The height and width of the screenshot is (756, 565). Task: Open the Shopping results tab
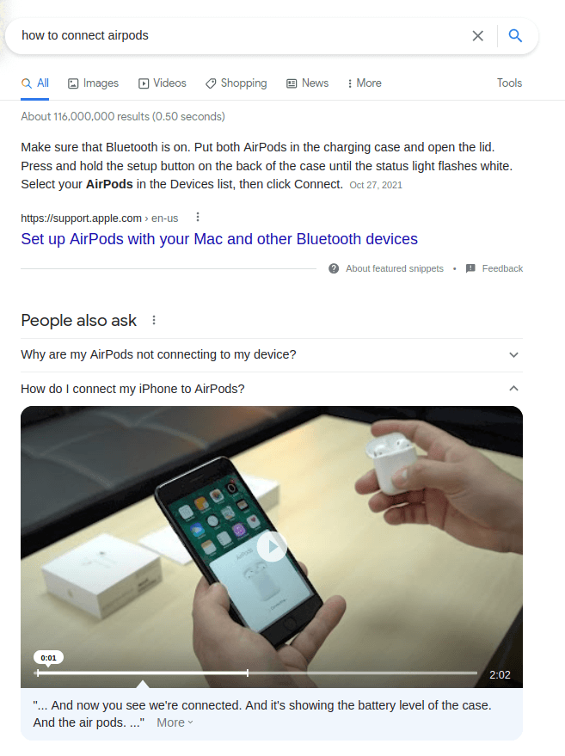pos(236,83)
